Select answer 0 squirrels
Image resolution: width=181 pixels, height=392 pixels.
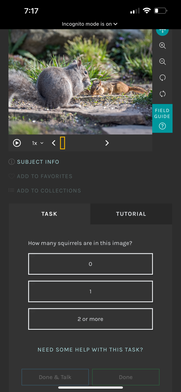pos(90,264)
